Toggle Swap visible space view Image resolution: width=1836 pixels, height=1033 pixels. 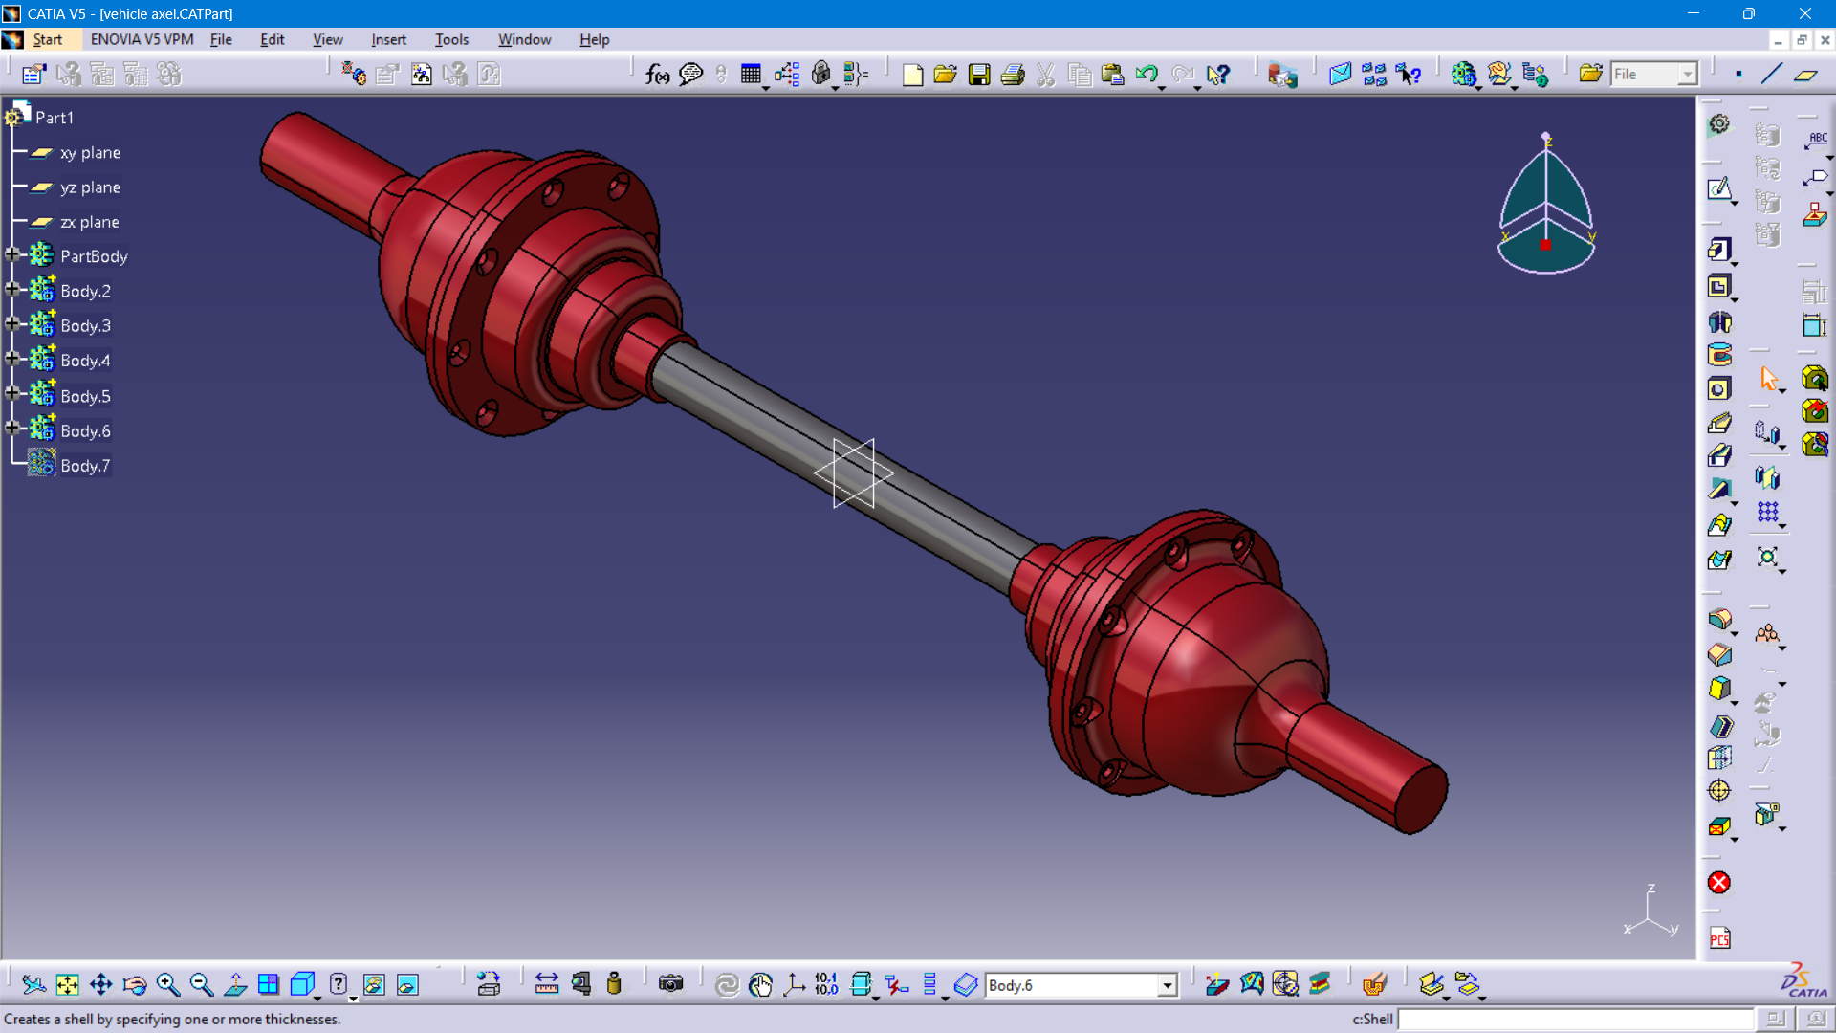pyautogui.click(x=407, y=984)
